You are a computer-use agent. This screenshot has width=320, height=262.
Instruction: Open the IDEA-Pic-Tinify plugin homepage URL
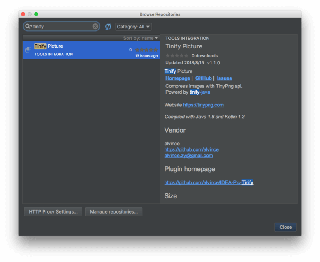coord(209,182)
